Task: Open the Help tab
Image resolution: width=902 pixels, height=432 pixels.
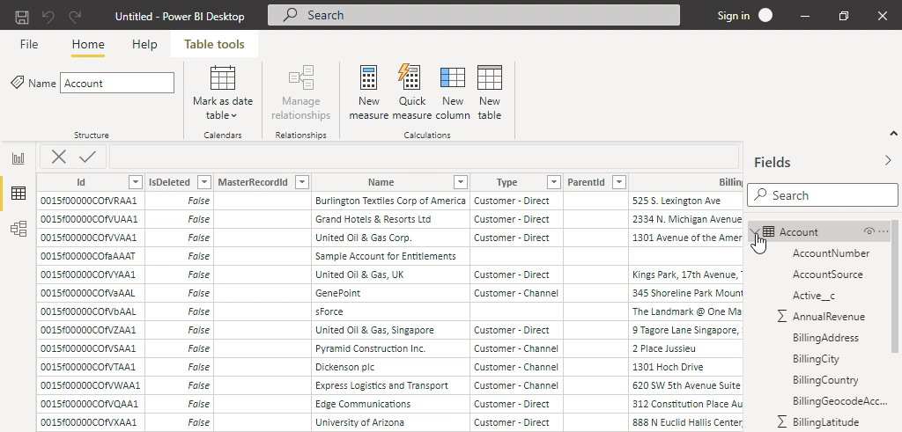Action: point(144,44)
